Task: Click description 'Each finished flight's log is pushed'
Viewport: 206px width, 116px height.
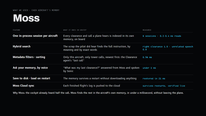Action: coord(91,86)
